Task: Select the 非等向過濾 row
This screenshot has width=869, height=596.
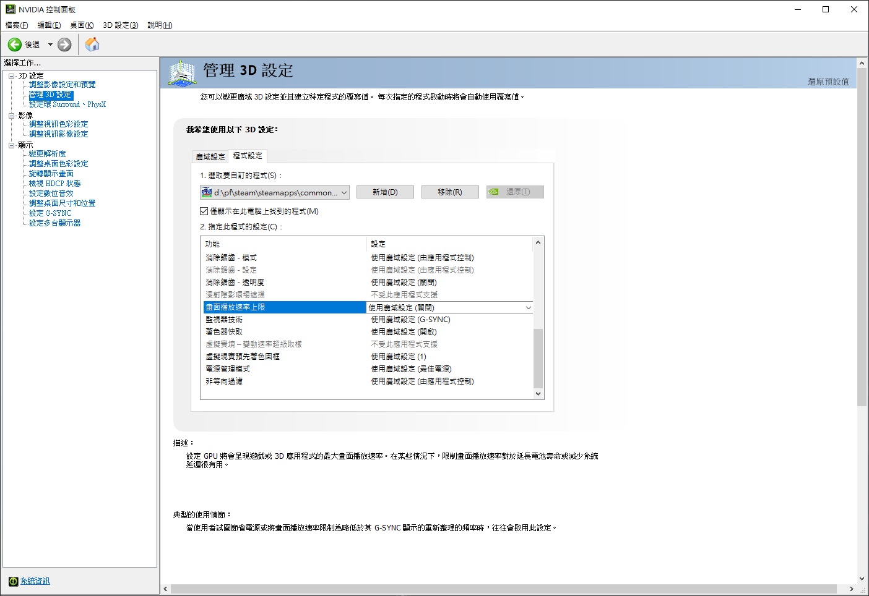Action: coord(367,381)
